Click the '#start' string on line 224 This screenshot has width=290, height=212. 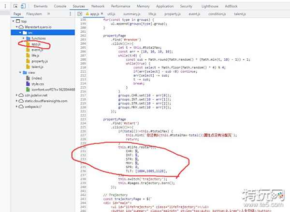coord(131,123)
